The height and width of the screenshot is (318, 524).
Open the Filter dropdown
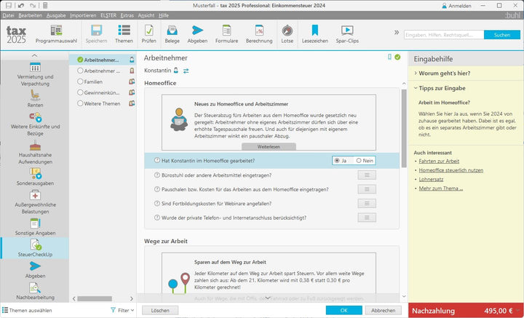pos(123,310)
